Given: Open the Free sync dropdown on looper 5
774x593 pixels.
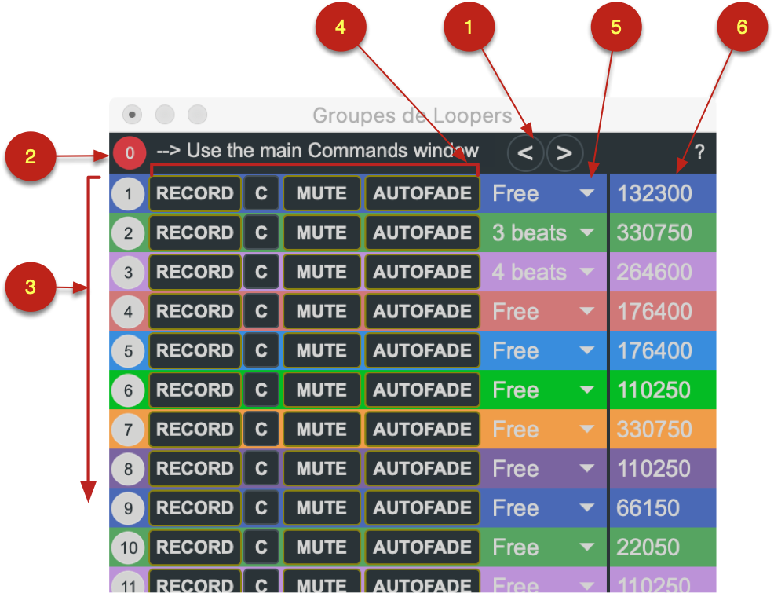Looking at the screenshot, I should point(543,351).
